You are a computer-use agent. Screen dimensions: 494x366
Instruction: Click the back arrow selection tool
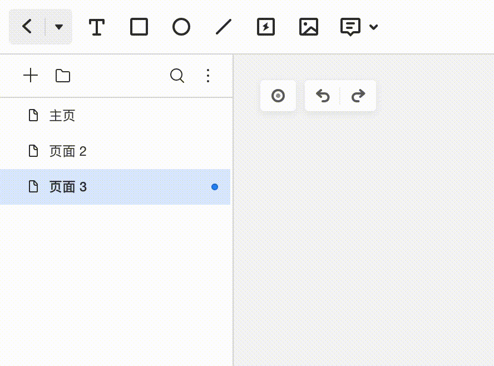[x=27, y=27]
